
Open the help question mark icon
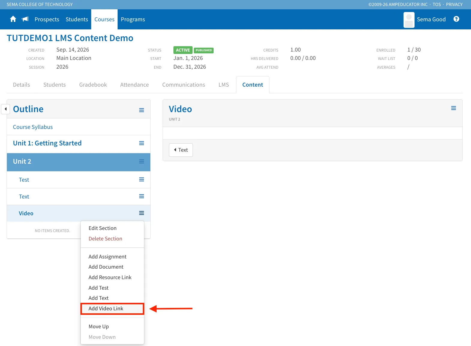coord(456,19)
